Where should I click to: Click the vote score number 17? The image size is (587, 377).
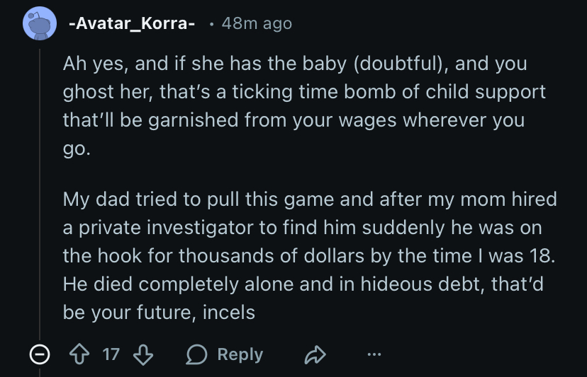point(111,354)
